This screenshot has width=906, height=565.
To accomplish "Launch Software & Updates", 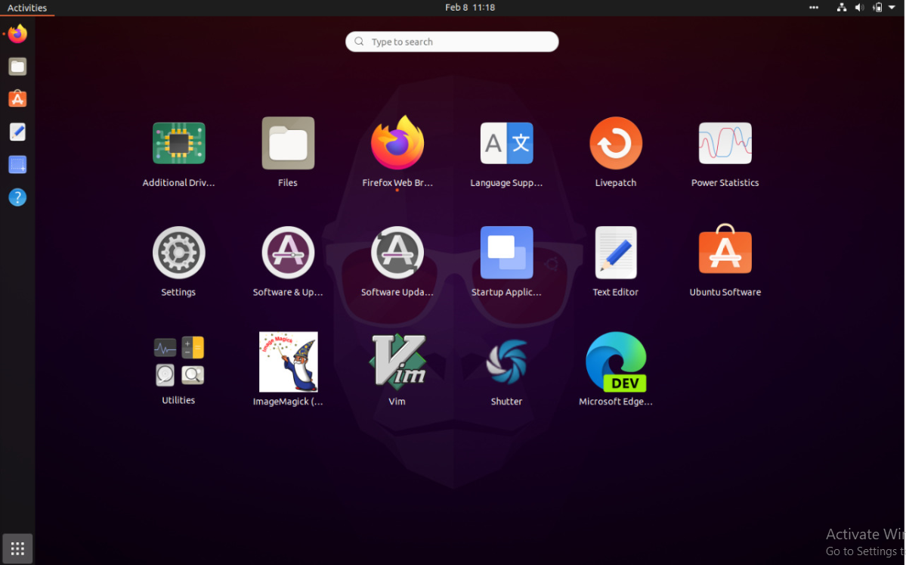I will [x=288, y=253].
